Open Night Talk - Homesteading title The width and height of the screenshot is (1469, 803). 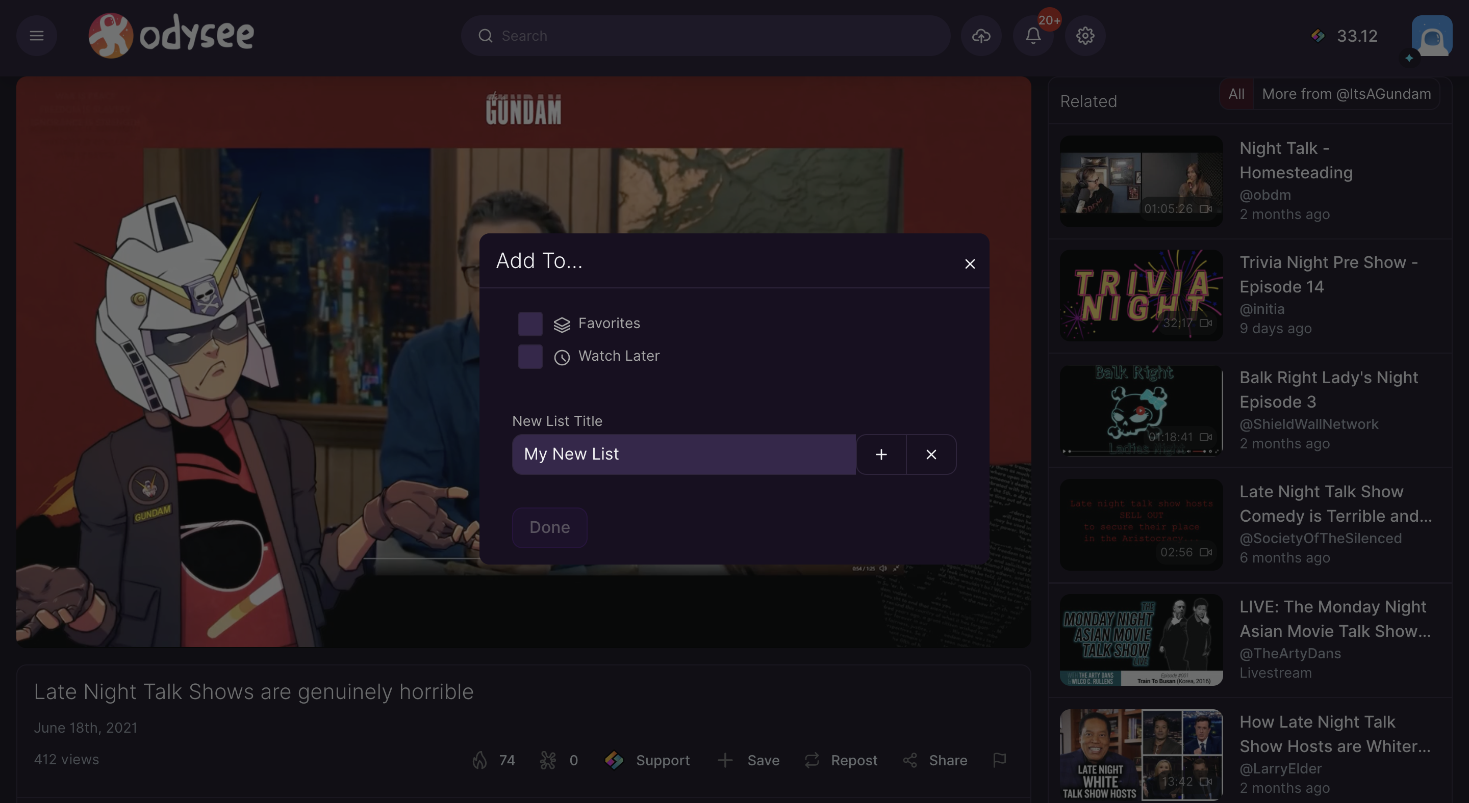pyautogui.click(x=1296, y=160)
